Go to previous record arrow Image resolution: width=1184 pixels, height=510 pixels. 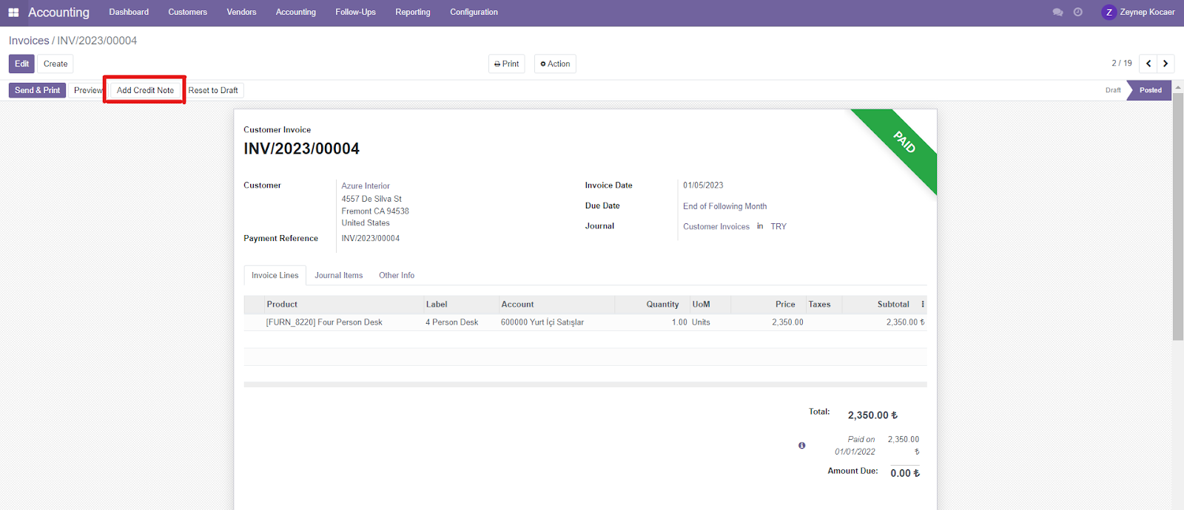pos(1148,64)
